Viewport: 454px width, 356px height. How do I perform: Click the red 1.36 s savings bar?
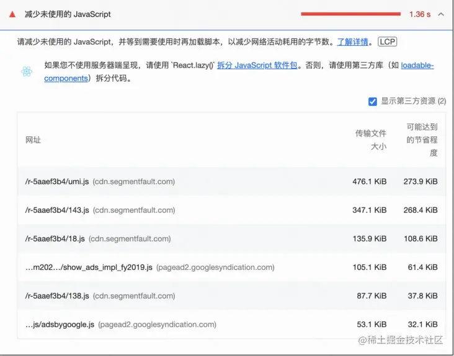(x=350, y=14)
